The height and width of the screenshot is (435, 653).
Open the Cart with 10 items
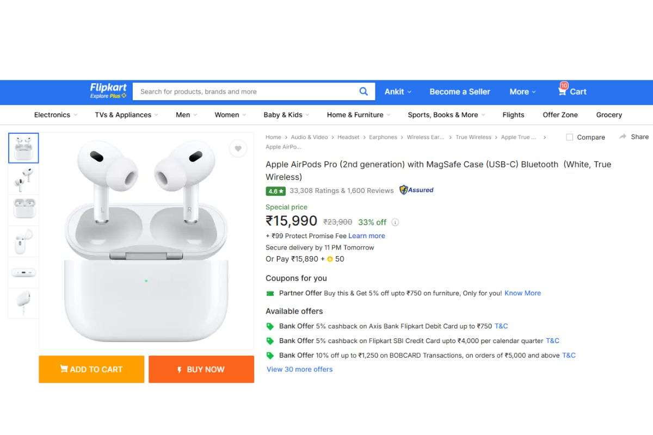tap(572, 91)
